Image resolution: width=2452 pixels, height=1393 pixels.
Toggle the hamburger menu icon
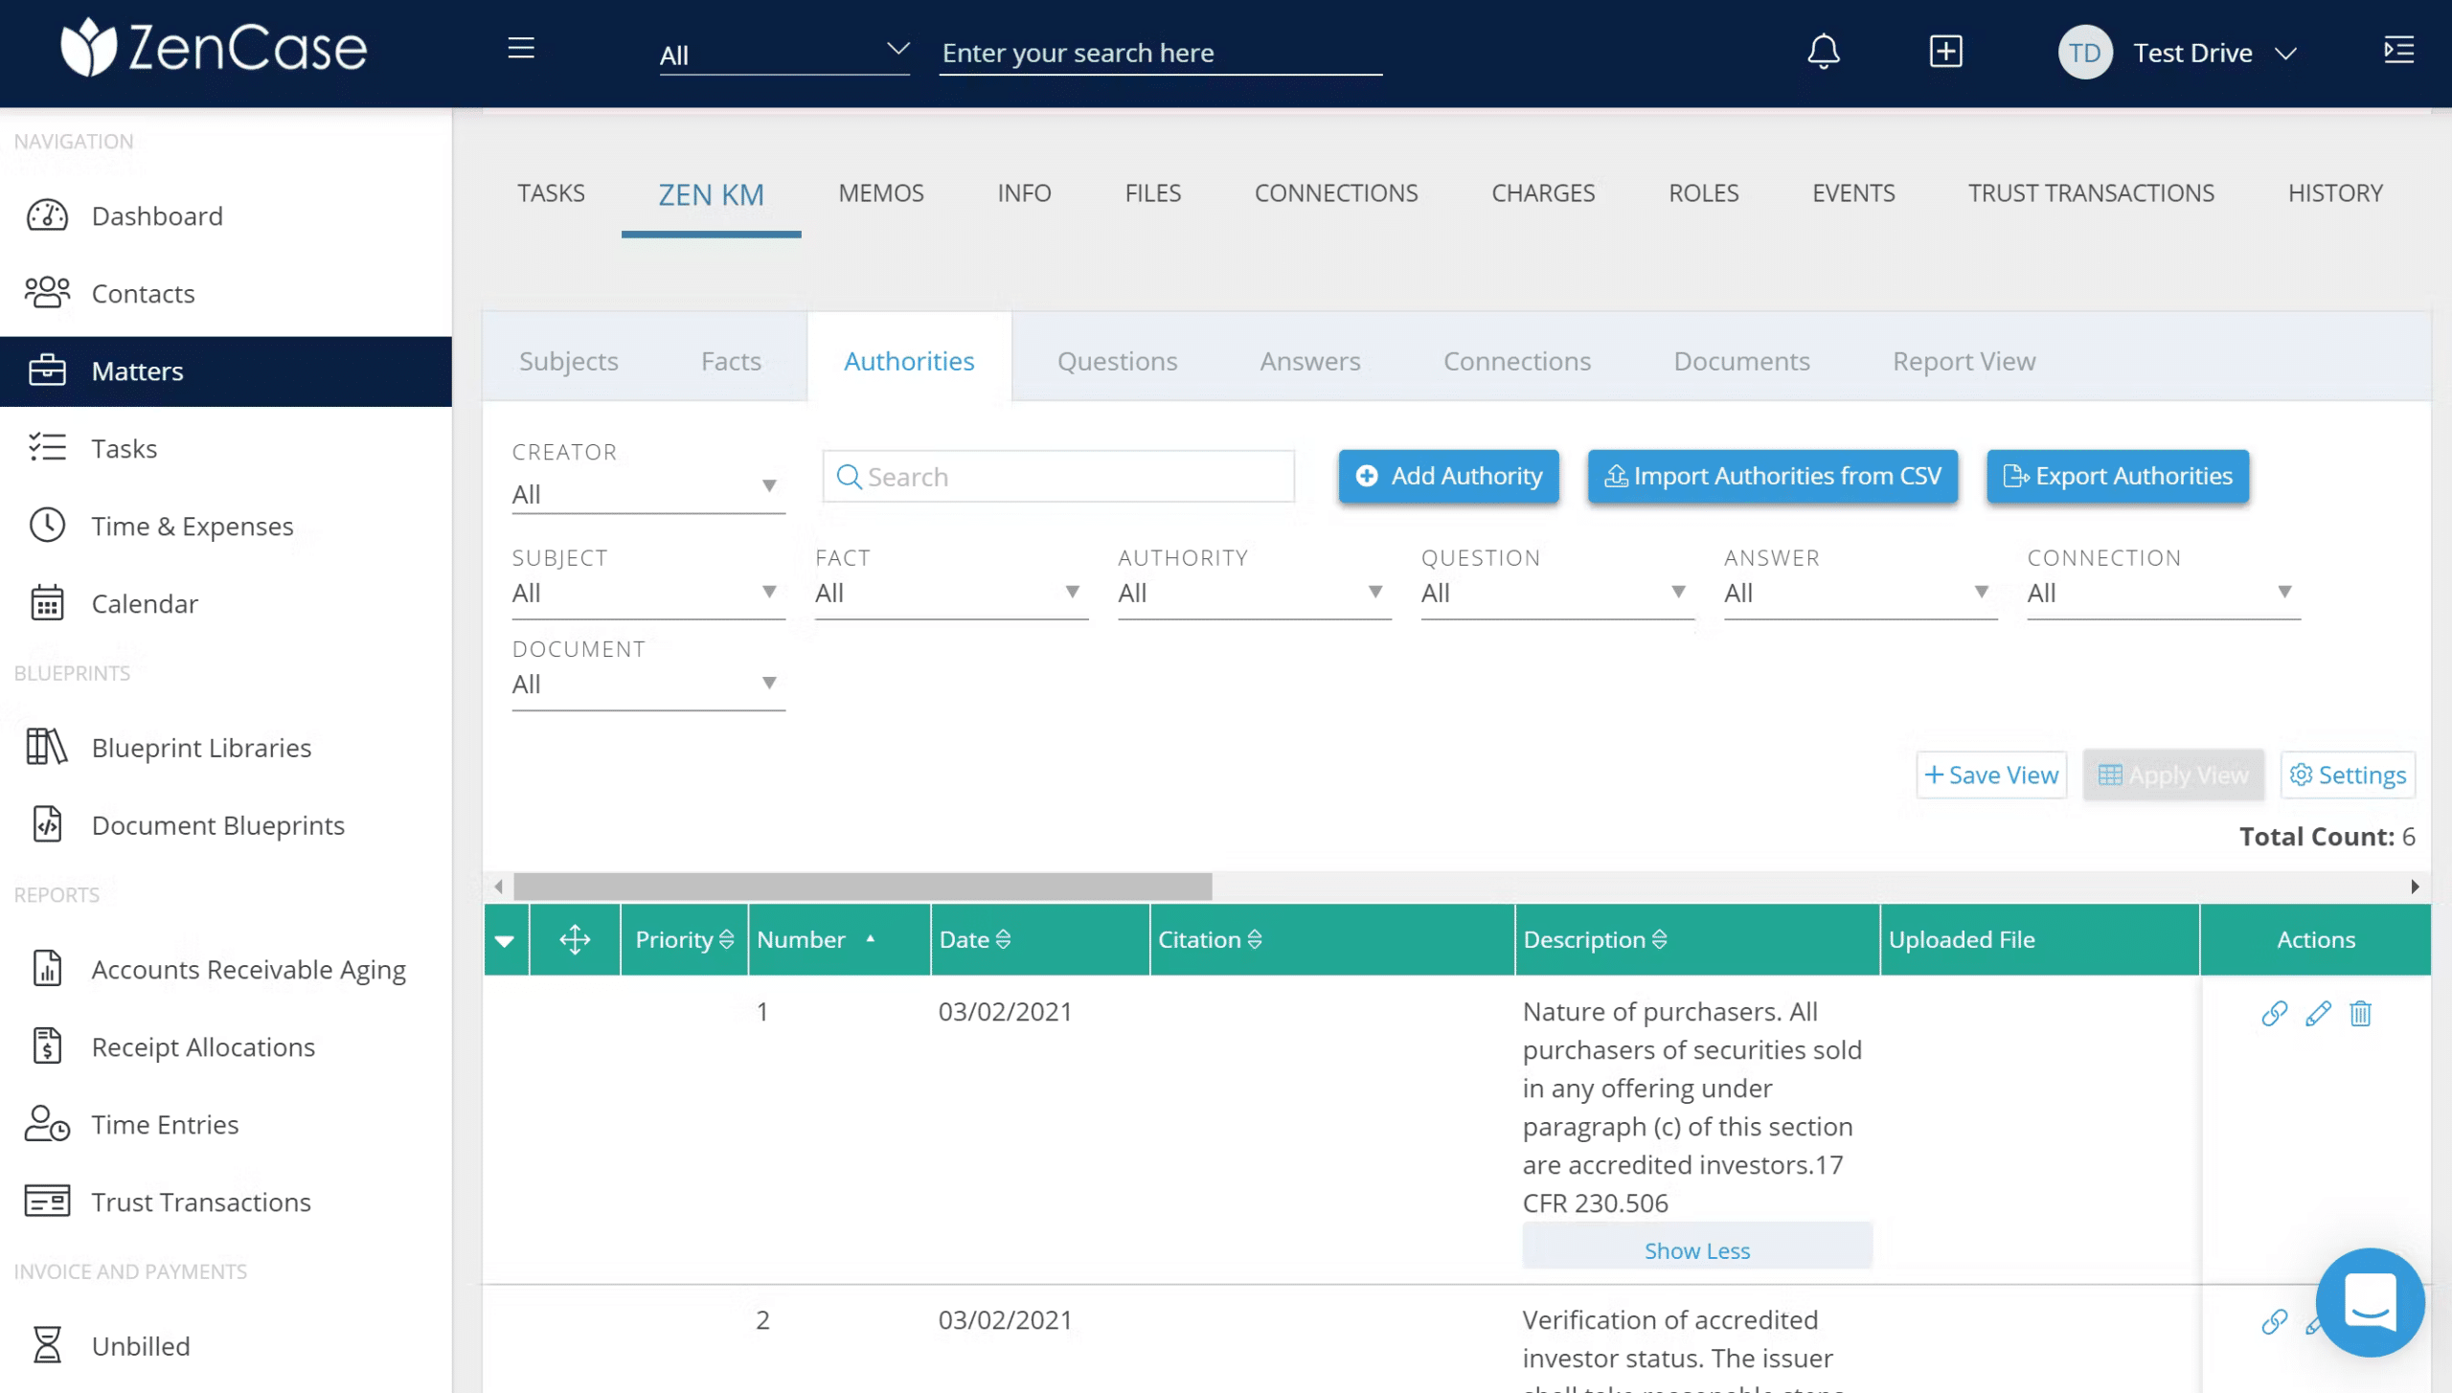[x=521, y=49]
